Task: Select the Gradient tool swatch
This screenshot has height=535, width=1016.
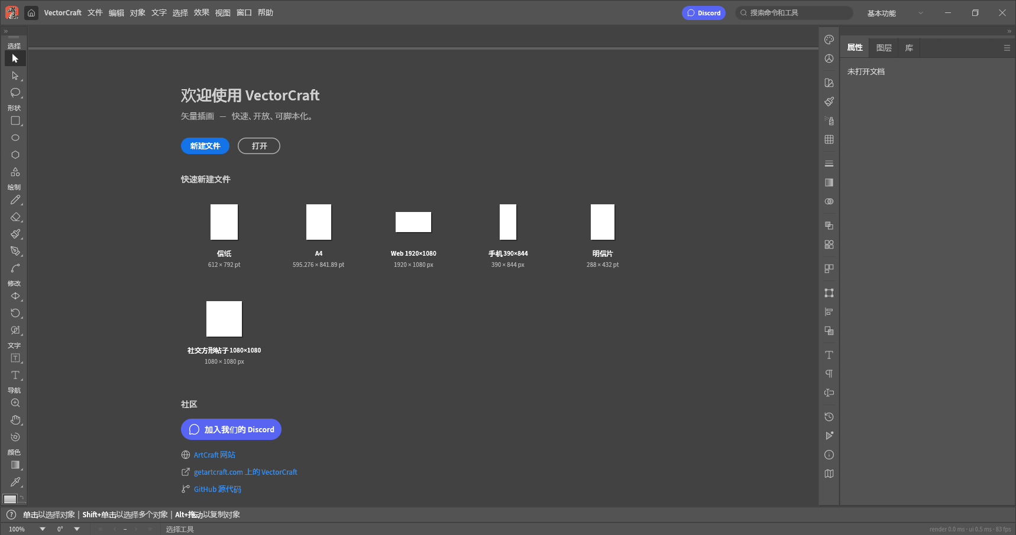Action: tap(15, 465)
